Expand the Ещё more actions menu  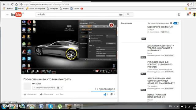pos(60,94)
